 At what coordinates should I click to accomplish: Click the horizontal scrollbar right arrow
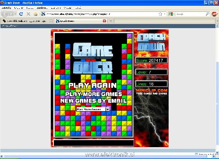[213, 156]
